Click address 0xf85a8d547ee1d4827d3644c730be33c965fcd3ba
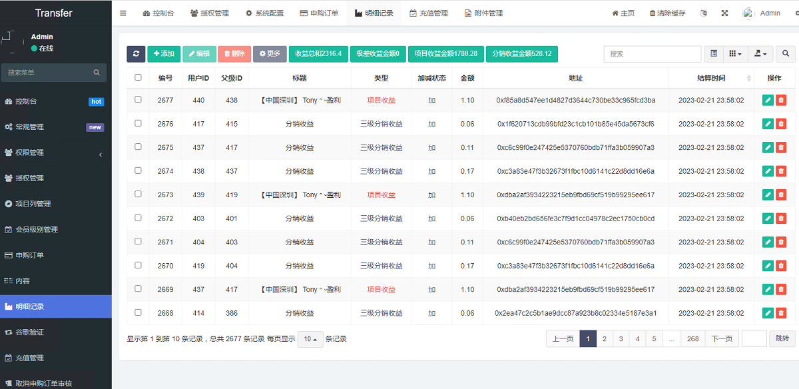The width and height of the screenshot is (799, 389). point(576,101)
